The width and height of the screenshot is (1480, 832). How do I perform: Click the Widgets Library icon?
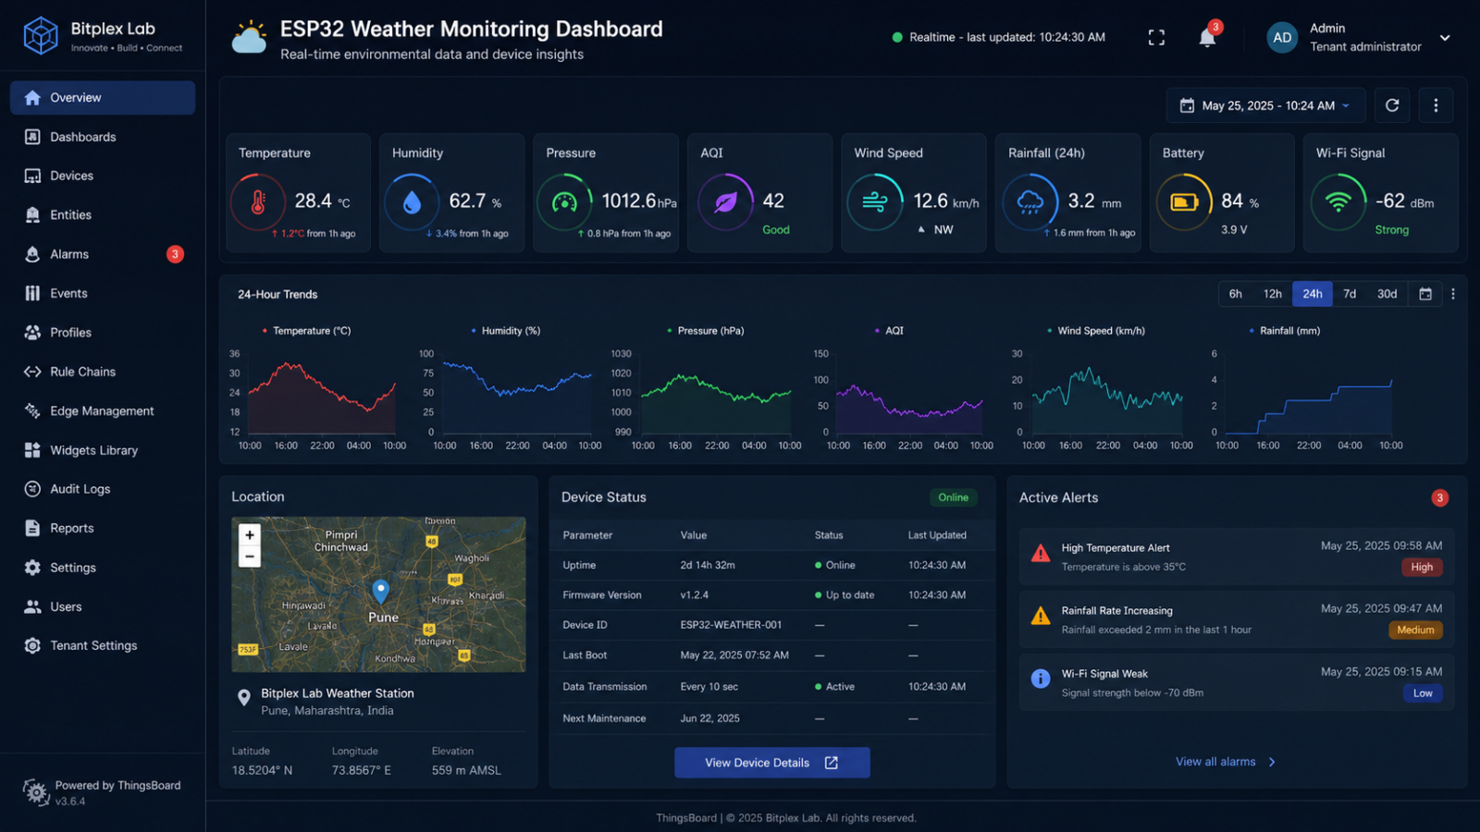(32, 450)
